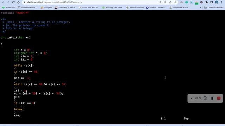
Task: Click the line unsigned int ni = 0;
Action: (x=31, y=53)
